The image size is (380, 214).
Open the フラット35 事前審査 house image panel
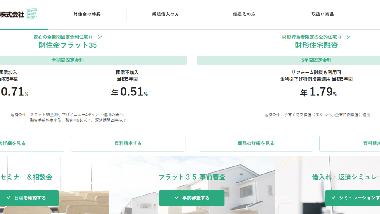point(192,177)
